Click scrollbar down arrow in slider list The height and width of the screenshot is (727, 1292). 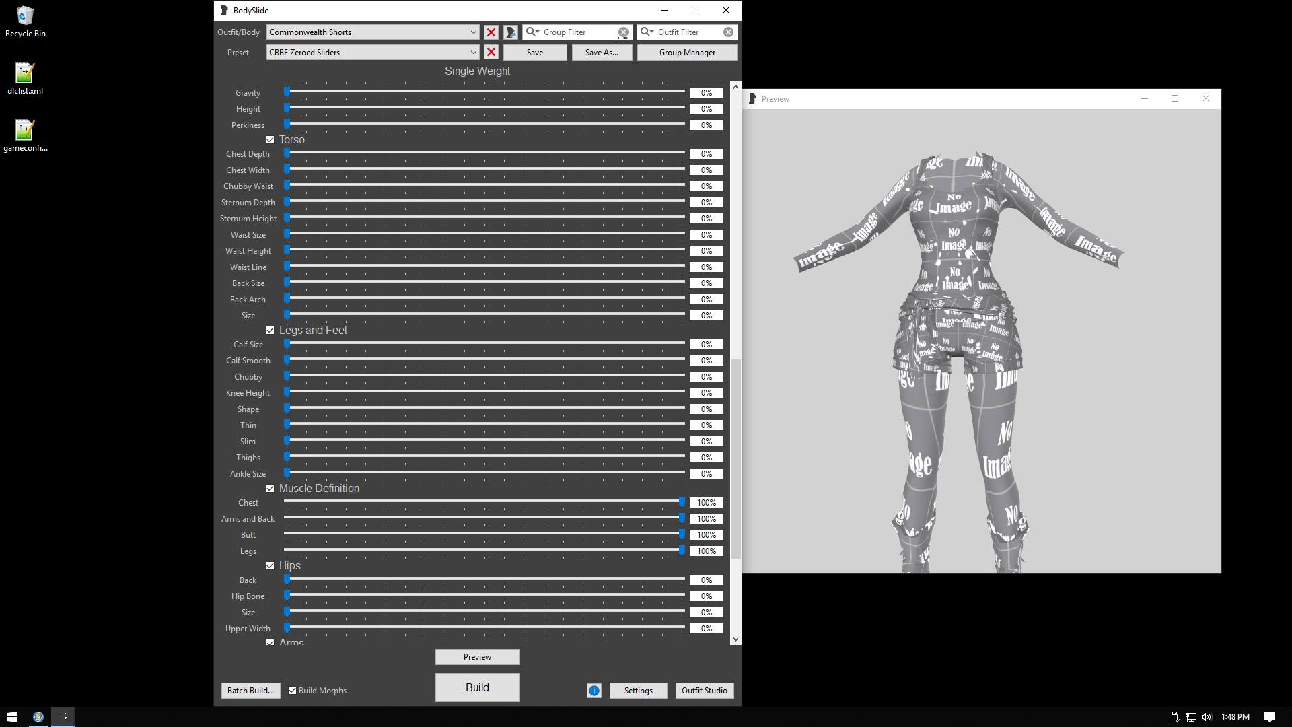[735, 639]
